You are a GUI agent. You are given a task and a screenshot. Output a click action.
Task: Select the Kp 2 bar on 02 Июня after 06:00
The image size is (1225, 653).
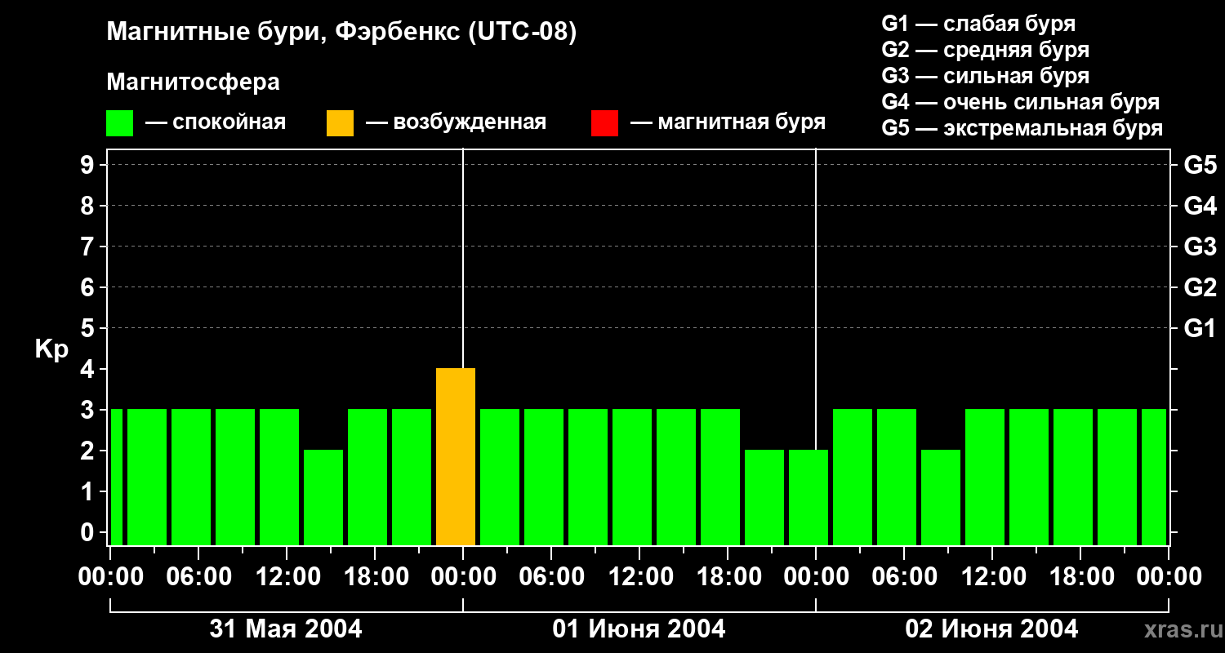[x=941, y=498]
